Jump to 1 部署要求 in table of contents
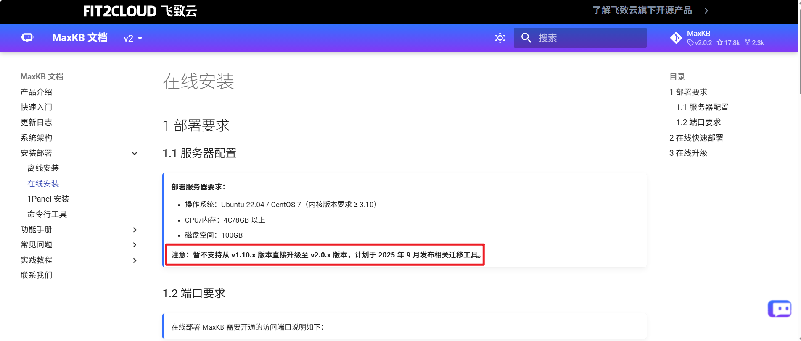This screenshot has width=801, height=341. pos(688,92)
